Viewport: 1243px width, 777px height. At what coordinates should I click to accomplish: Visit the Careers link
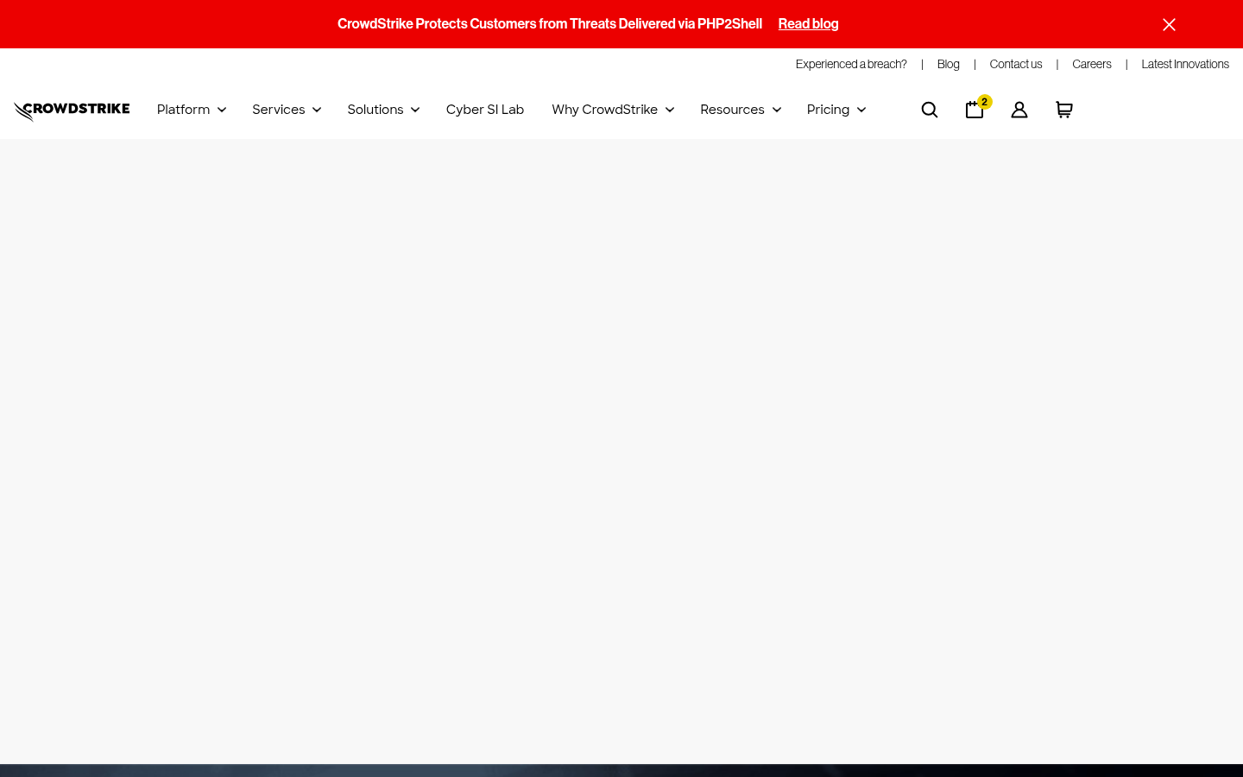click(x=1092, y=64)
